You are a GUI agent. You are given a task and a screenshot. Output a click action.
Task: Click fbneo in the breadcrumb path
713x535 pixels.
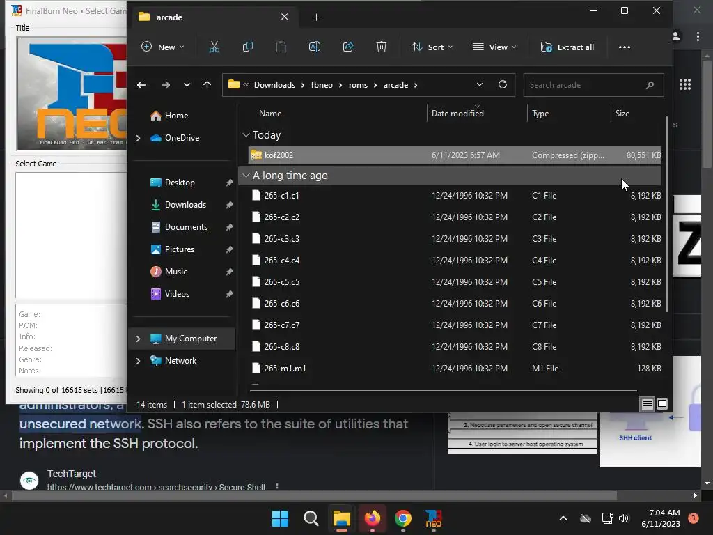[x=322, y=85]
